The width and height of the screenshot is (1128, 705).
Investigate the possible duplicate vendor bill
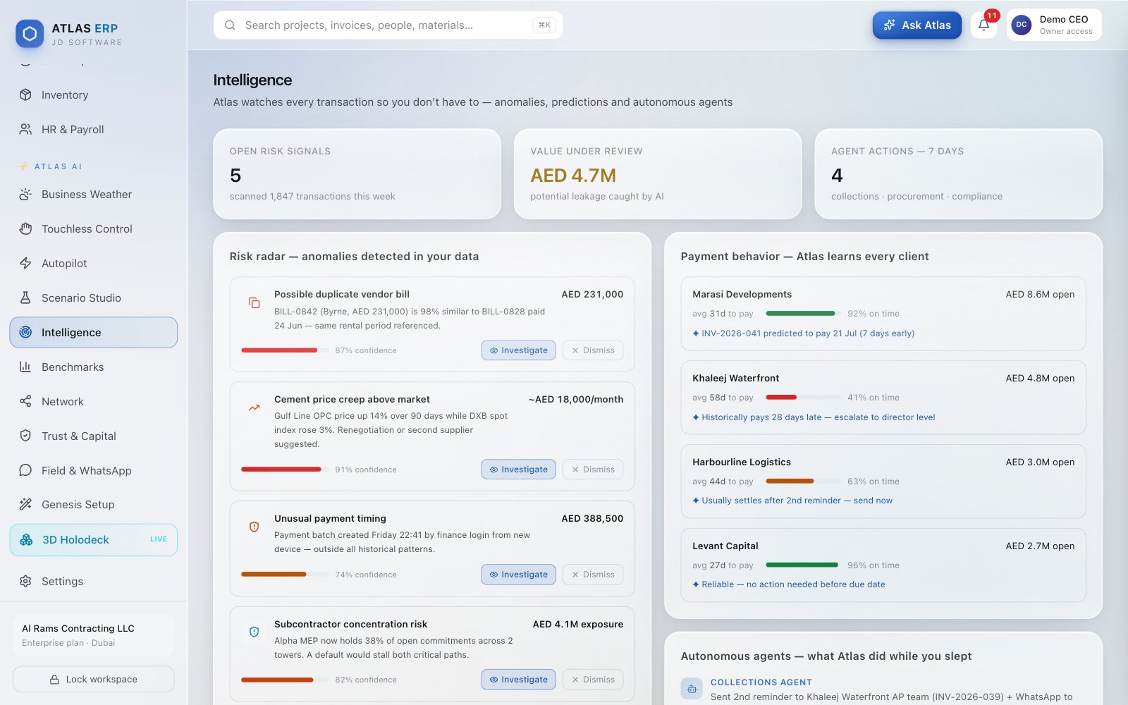(x=519, y=350)
